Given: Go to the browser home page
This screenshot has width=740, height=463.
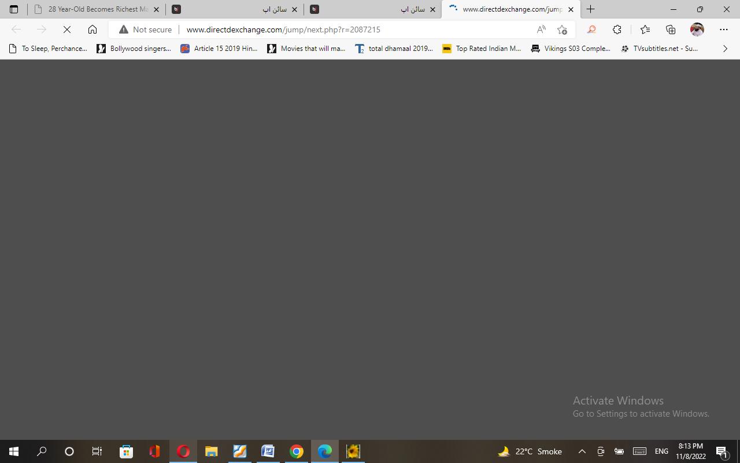Looking at the screenshot, I should click(x=92, y=30).
